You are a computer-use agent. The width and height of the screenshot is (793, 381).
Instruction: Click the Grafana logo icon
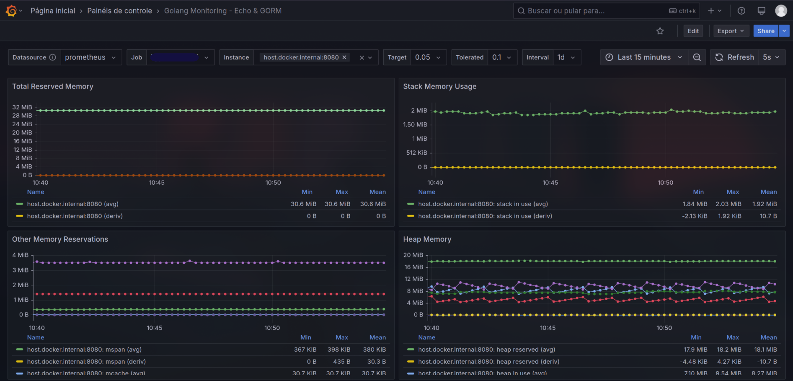point(11,11)
